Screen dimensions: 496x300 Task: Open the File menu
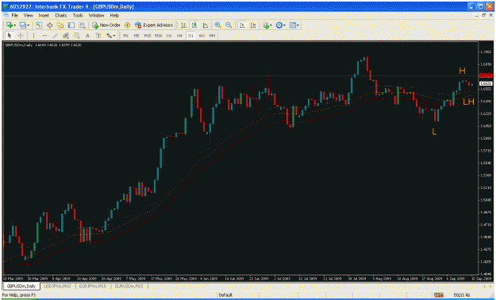(x=15, y=15)
